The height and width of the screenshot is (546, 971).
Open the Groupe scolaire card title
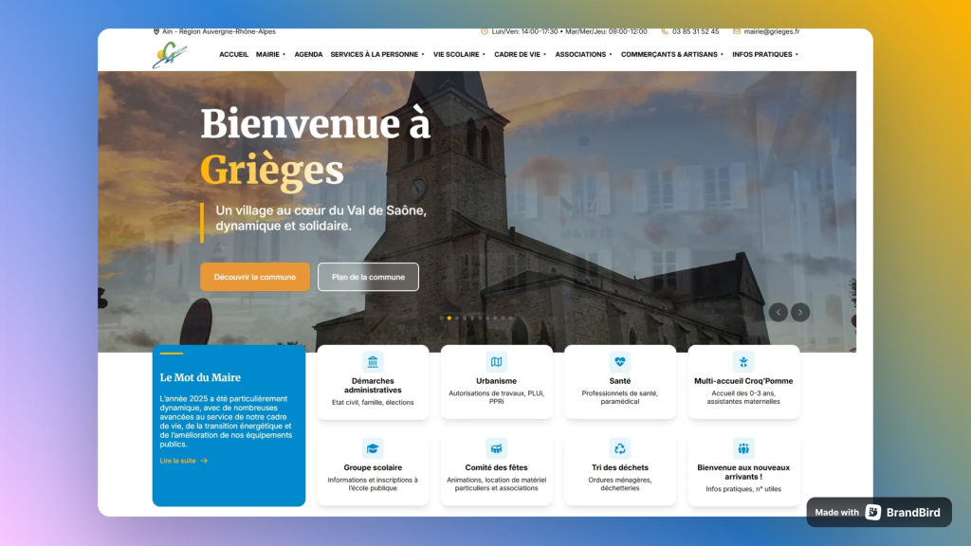tap(373, 467)
